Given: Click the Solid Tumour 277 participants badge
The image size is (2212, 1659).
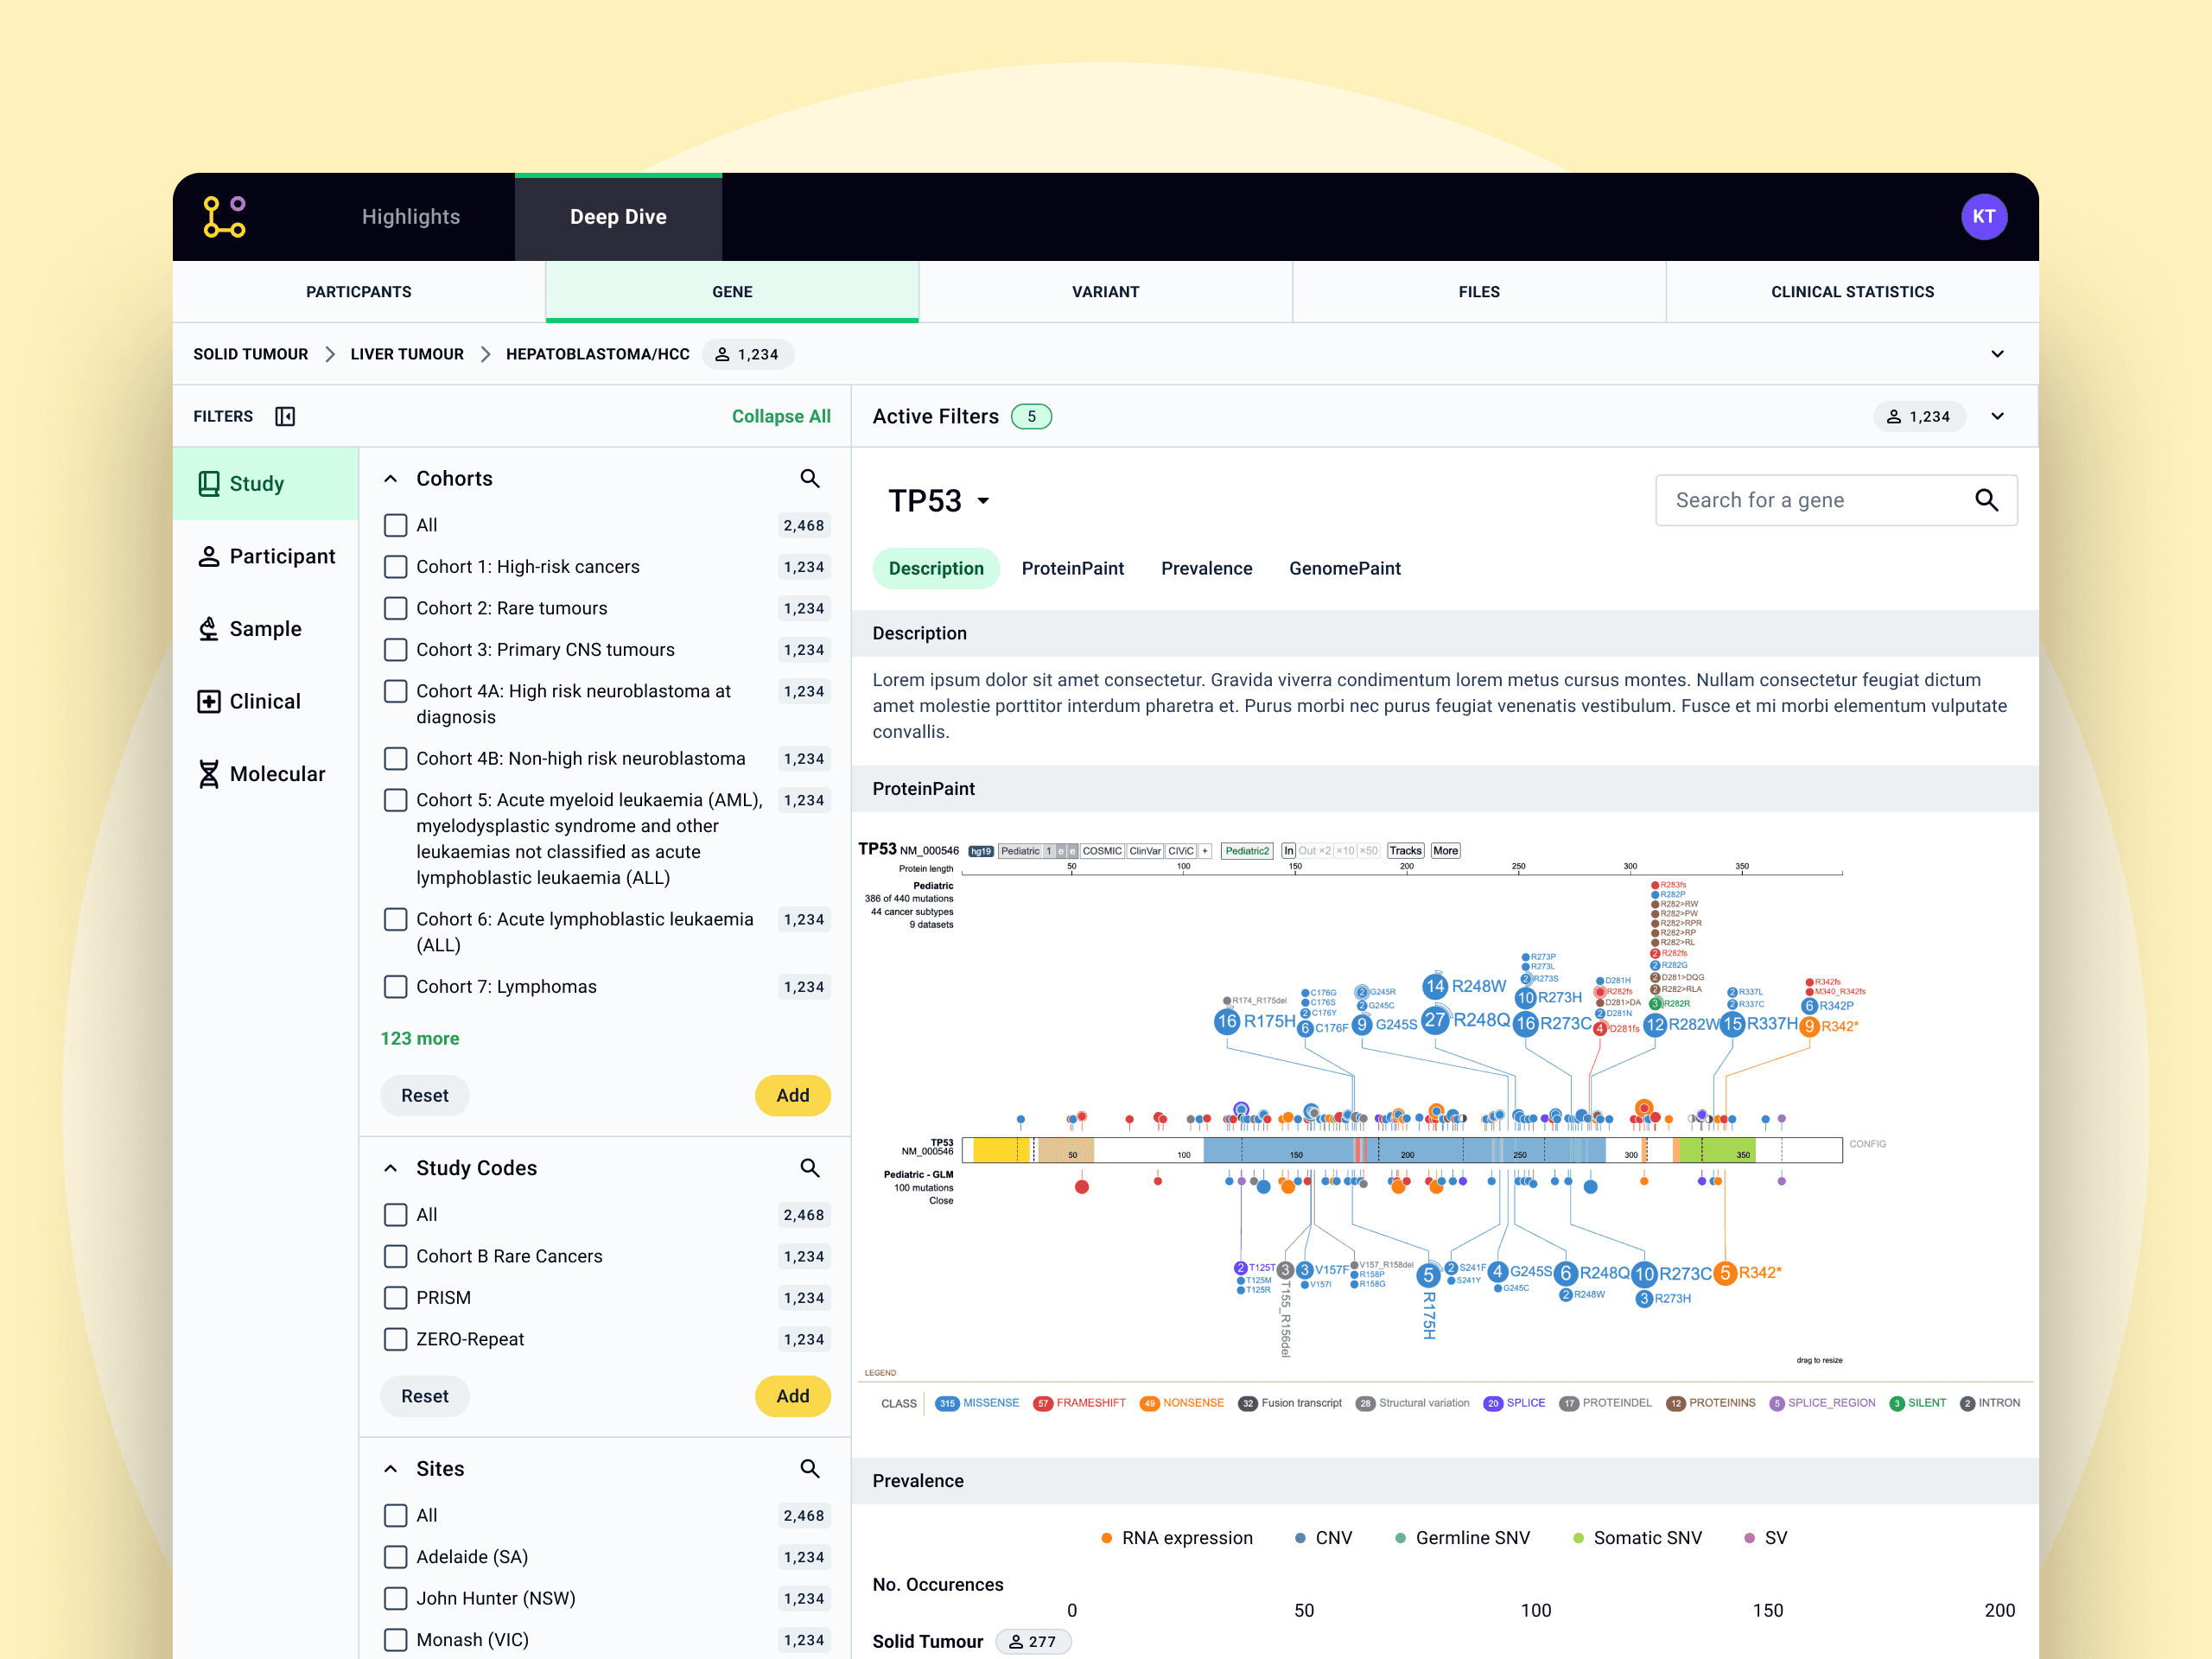Looking at the screenshot, I should [x=1033, y=1641].
